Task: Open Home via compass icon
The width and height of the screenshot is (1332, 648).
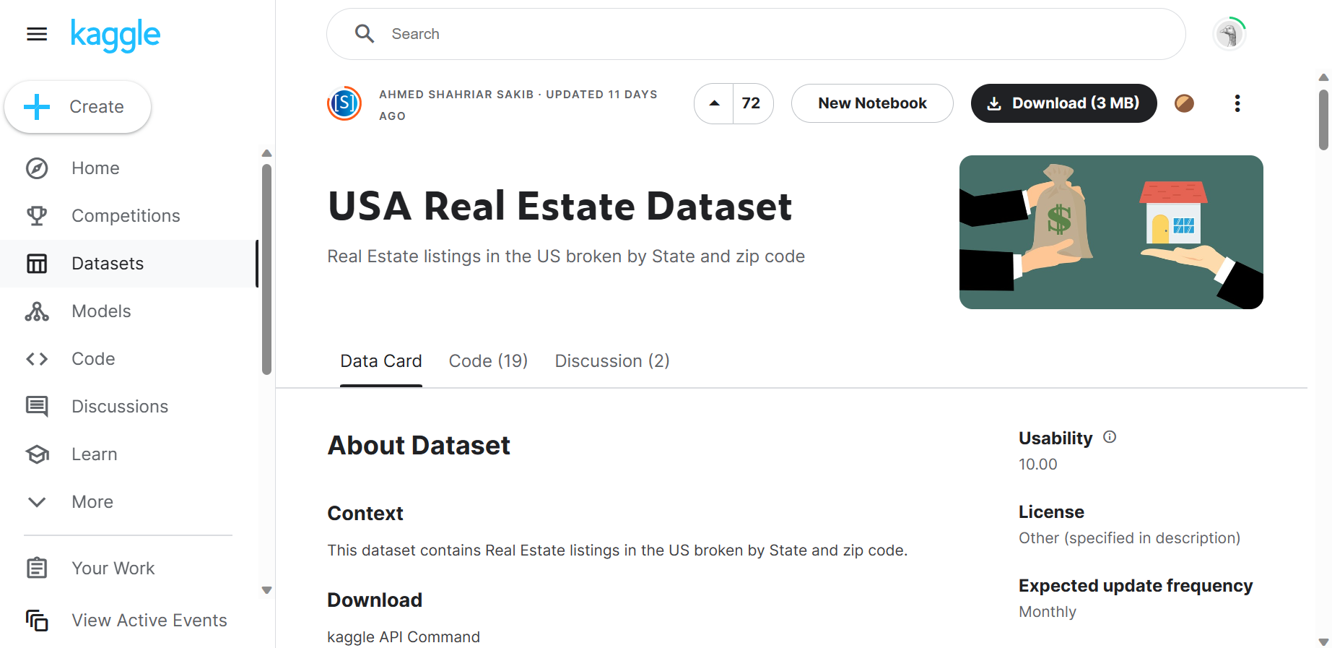Action: tap(37, 168)
